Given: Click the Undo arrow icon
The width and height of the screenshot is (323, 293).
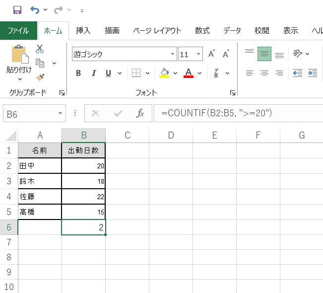Looking at the screenshot, I should 35,10.
